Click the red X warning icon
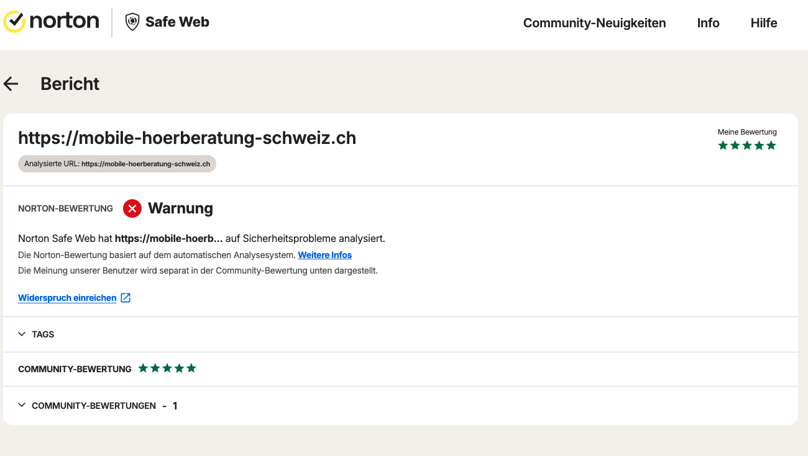Image resolution: width=808 pixels, height=456 pixels. [x=132, y=208]
